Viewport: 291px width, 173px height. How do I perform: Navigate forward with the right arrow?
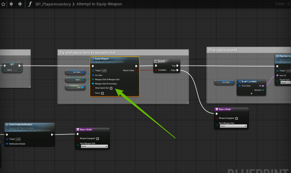click(x=20, y=4)
